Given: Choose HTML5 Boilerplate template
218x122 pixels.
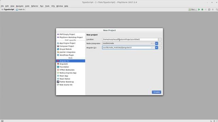Looking at the screenshot, I should [71, 70].
